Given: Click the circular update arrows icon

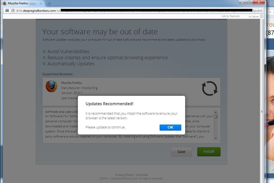Looking at the screenshot, I should (x=209, y=88).
